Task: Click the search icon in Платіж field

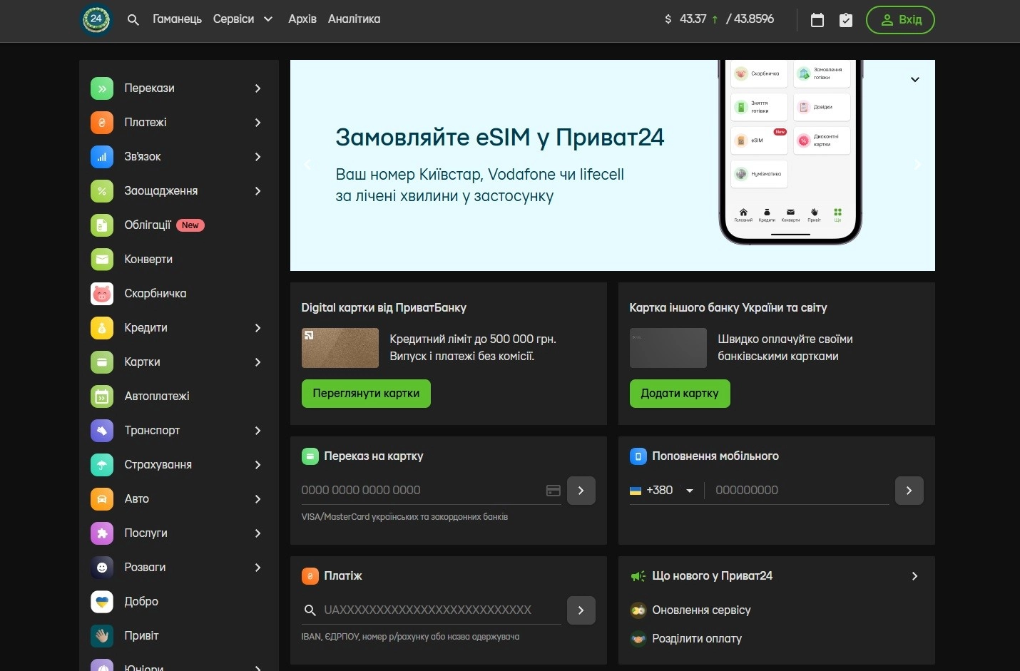Action: pyautogui.click(x=310, y=610)
